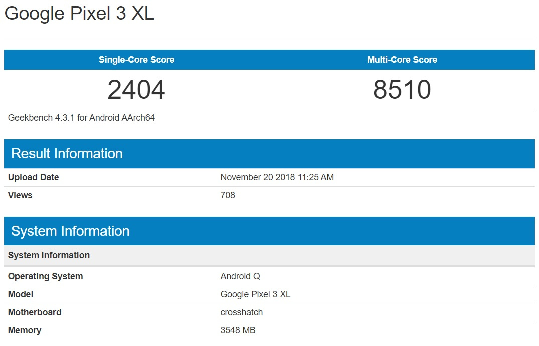This screenshot has height=346, width=539.
Task: Select the Operating System label
Action: point(45,276)
